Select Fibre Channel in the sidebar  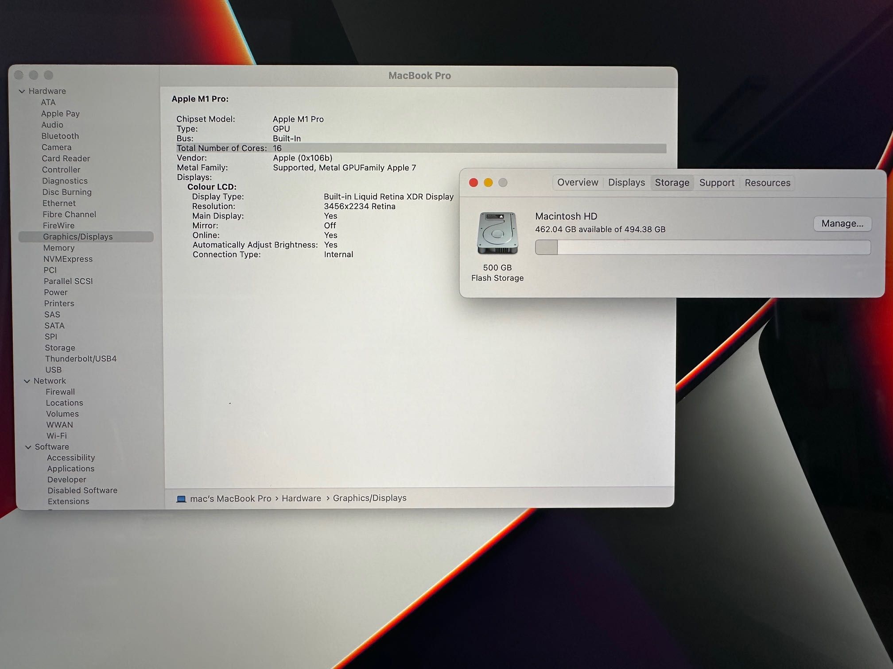coord(69,214)
